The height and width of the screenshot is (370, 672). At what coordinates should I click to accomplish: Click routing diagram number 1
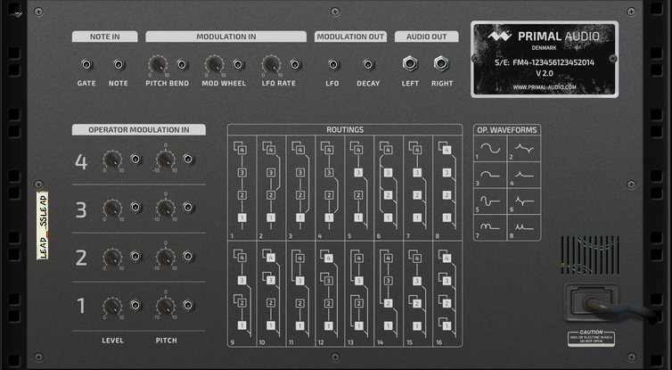tap(242, 188)
